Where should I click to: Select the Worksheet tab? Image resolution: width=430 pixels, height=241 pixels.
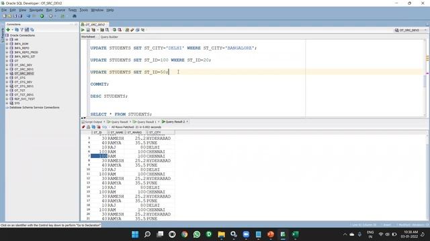(x=88, y=37)
